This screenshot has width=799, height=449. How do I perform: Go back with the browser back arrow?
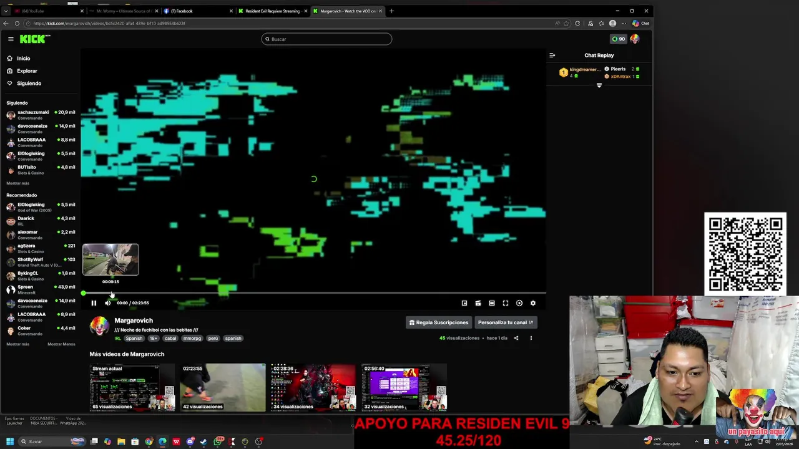click(6, 23)
